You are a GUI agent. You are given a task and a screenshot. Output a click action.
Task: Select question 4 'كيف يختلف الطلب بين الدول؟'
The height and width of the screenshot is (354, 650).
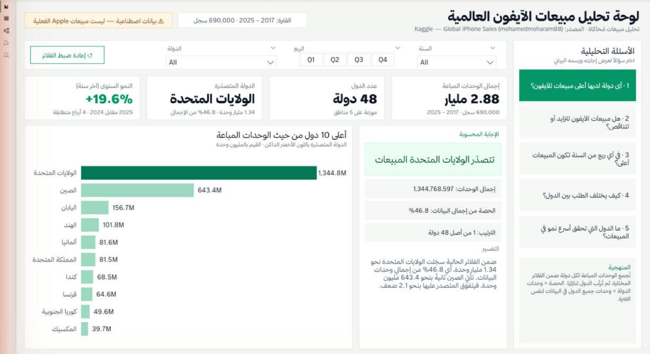pyautogui.click(x=577, y=195)
